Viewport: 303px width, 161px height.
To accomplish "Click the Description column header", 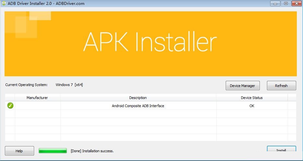I will pos(138,98).
